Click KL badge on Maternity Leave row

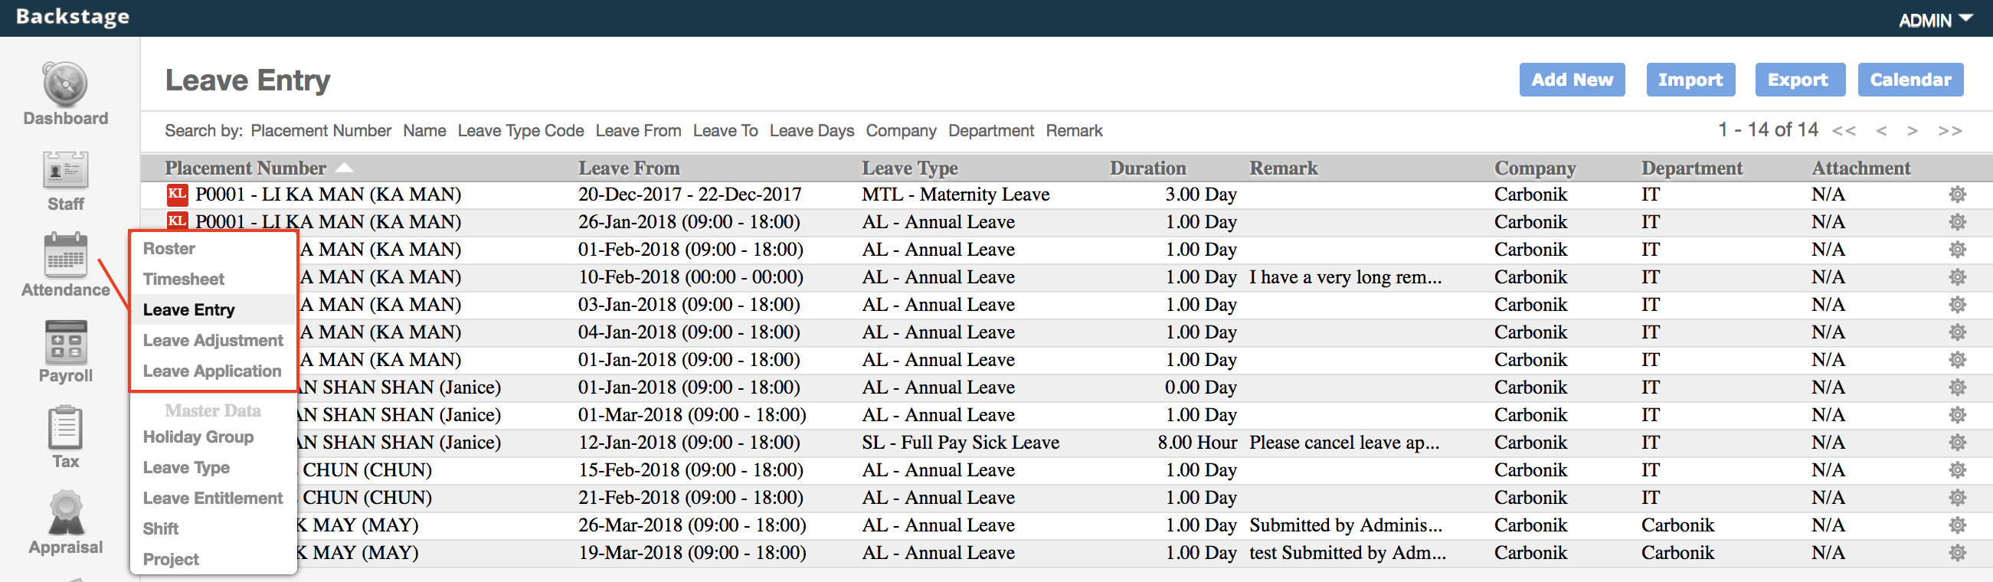click(177, 194)
